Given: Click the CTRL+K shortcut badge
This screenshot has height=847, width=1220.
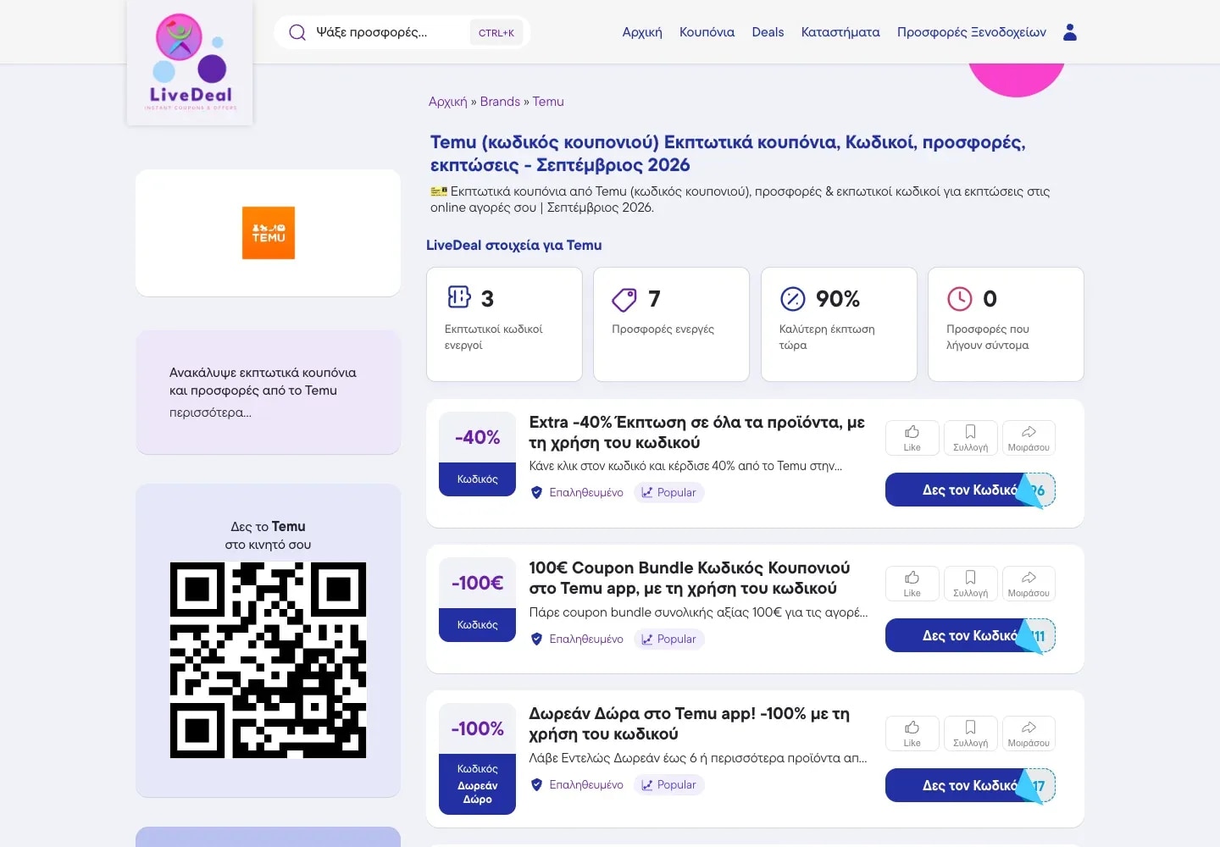Looking at the screenshot, I should (496, 32).
